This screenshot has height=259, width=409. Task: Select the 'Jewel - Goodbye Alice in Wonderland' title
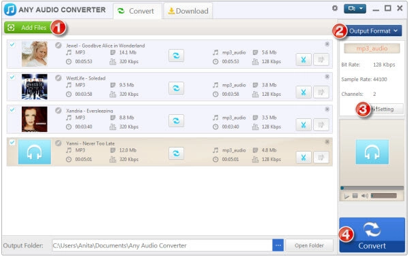(x=105, y=46)
